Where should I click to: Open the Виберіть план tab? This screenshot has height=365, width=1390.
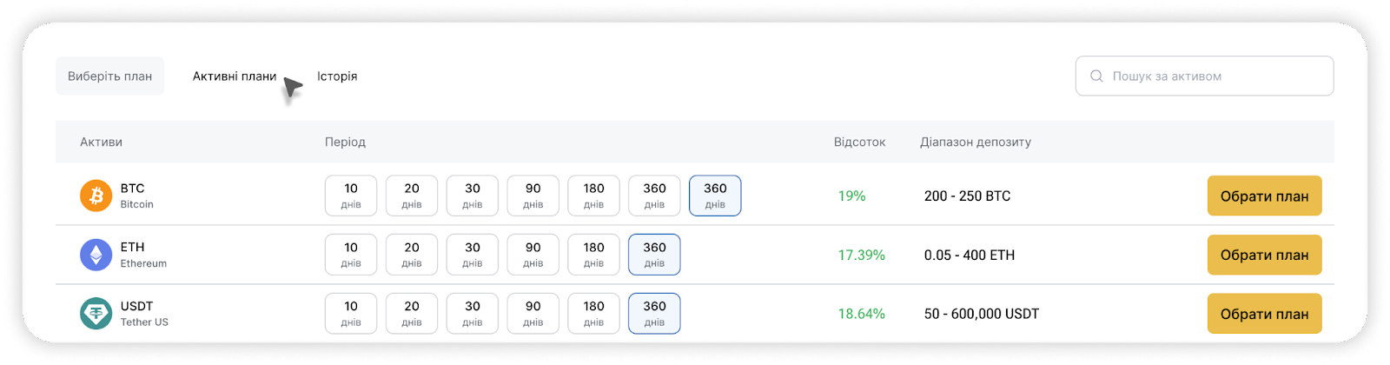(110, 76)
